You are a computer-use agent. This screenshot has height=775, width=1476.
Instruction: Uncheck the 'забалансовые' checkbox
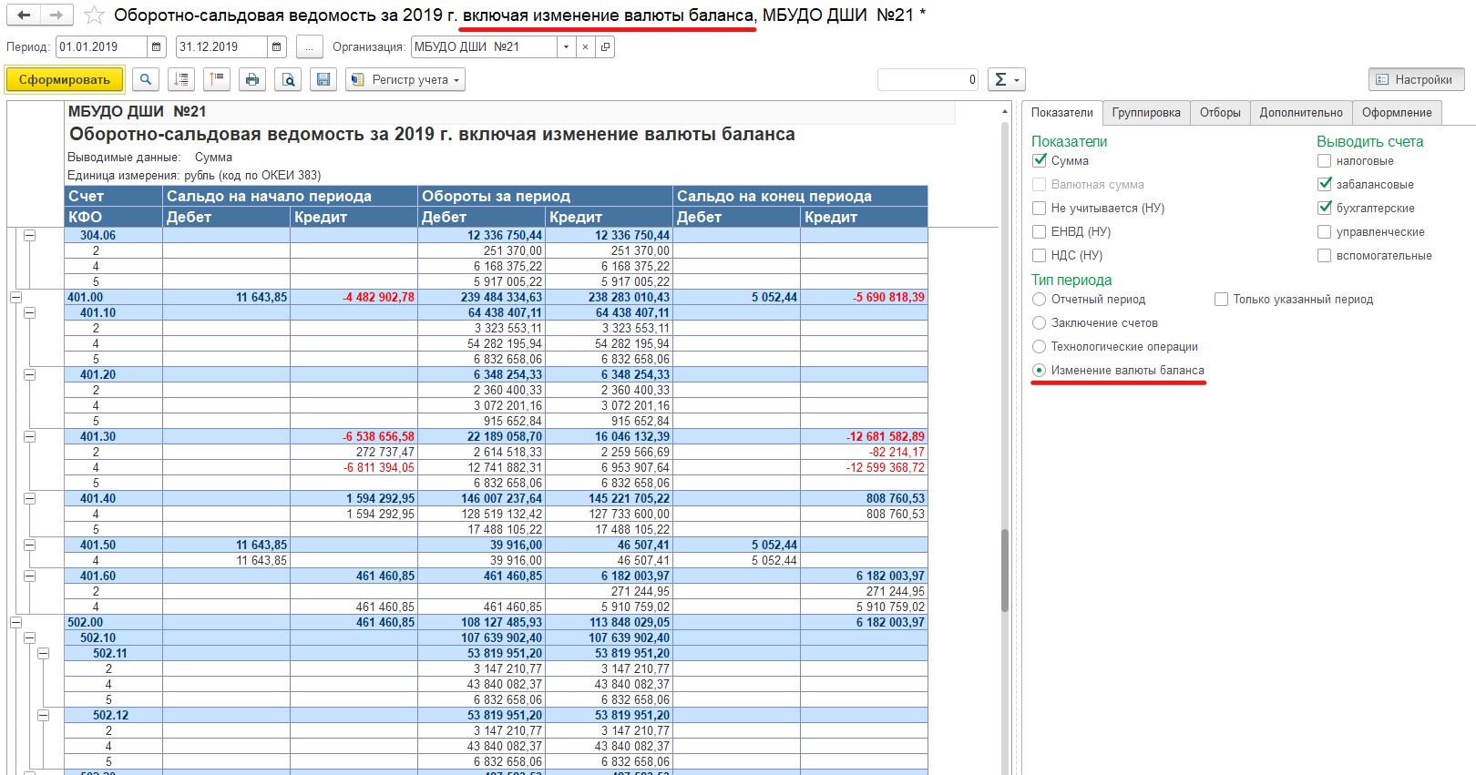pyautogui.click(x=1324, y=185)
